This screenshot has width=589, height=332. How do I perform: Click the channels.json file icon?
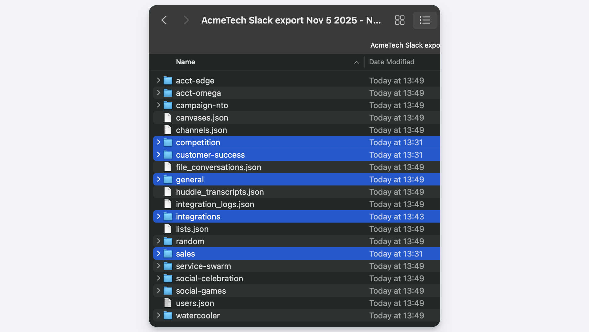pos(168,130)
